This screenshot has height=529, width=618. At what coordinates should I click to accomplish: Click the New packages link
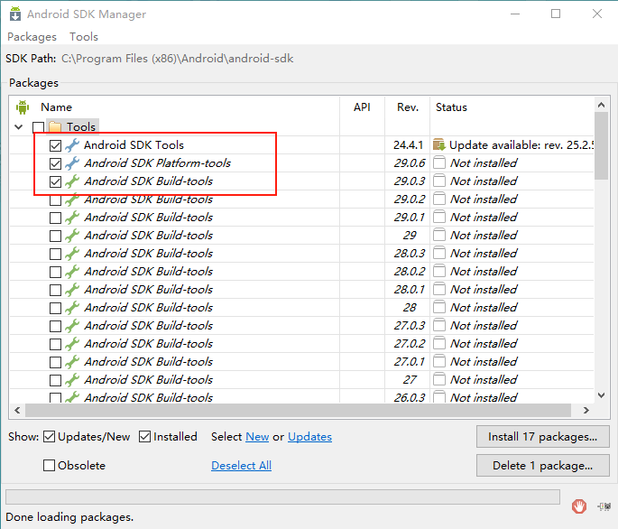257,437
